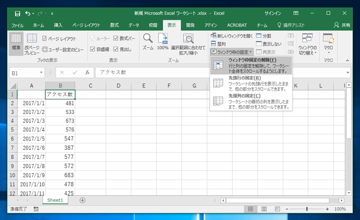Screen dimensions: 360x220
Task: Click the formula bar enter checkmark
Action: tap(75, 73)
